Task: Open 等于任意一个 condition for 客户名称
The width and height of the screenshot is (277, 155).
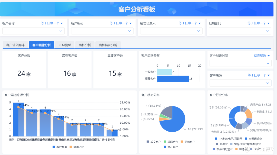Action: click(52, 23)
